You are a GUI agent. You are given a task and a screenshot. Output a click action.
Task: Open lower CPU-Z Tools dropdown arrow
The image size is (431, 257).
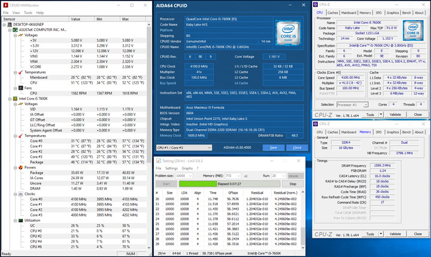click(381, 234)
